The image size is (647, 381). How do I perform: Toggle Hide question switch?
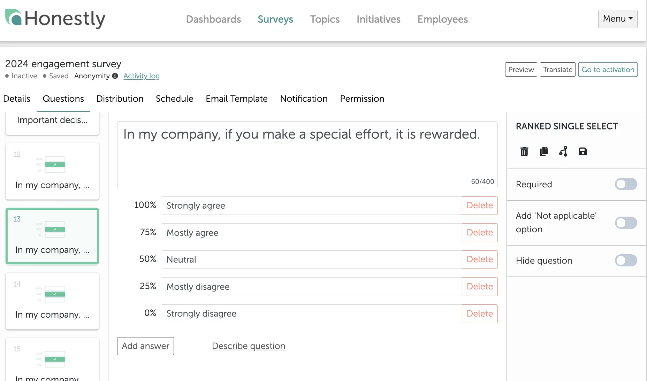[626, 261]
